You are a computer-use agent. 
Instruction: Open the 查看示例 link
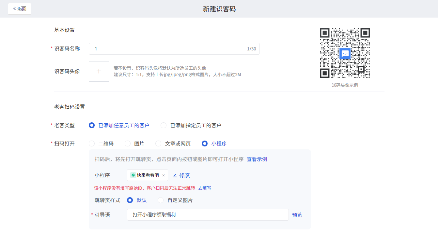click(x=257, y=159)
